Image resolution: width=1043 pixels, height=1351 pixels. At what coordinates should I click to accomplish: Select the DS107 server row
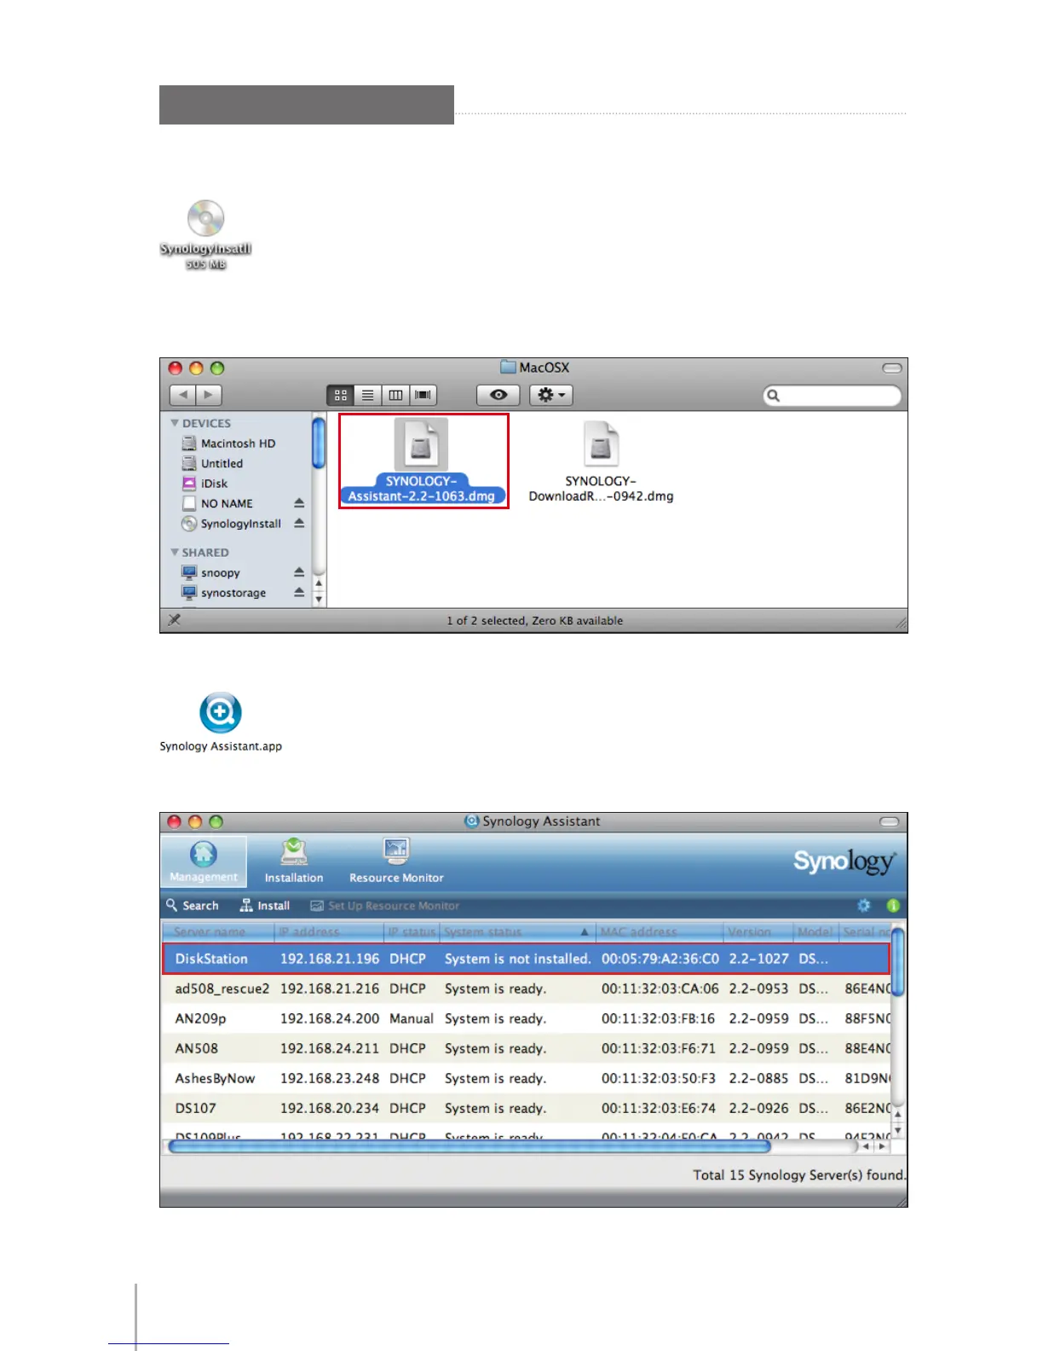tap(526, 1108)
